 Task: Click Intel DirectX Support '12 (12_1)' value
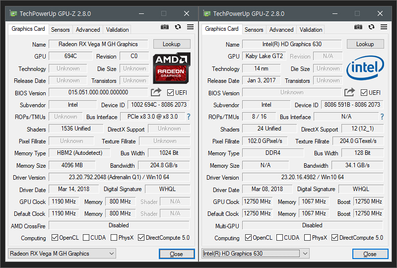363,129
